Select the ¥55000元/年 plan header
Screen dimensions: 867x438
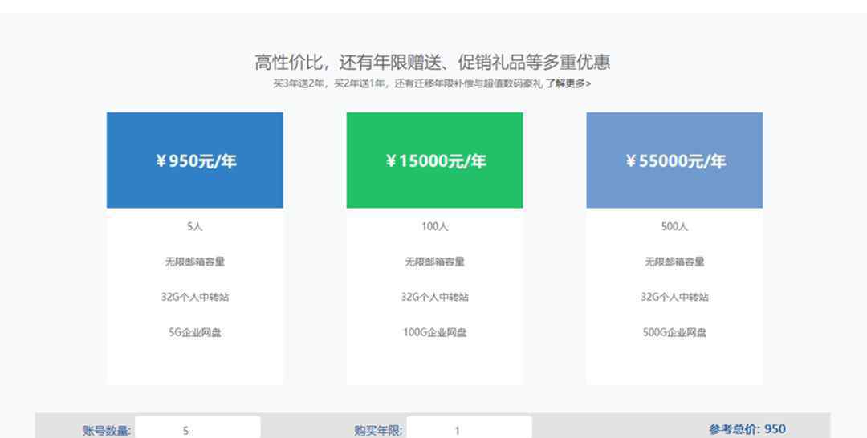point(674,160)
